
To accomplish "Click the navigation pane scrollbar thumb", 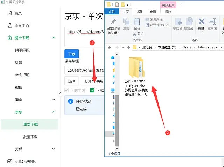I will (117, 121).
